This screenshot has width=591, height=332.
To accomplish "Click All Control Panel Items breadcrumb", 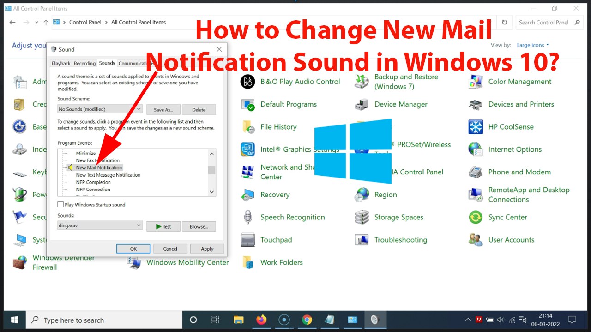I will click(x=139, y=22).
